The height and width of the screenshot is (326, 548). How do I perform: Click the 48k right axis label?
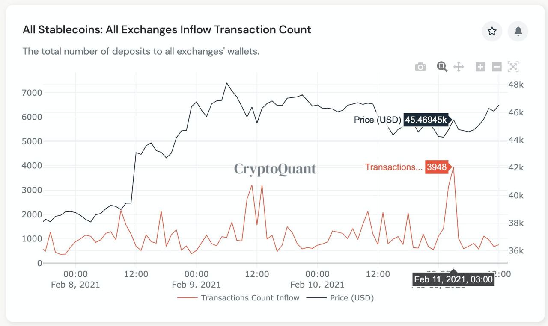pos(517,85)
